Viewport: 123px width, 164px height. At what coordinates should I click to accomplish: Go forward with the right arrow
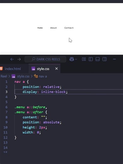coord(19,59)
